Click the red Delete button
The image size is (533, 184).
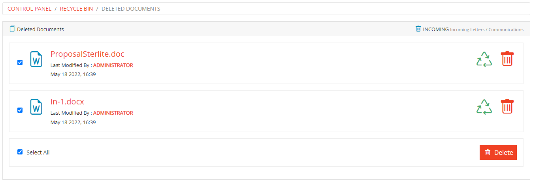click(498, 152)
